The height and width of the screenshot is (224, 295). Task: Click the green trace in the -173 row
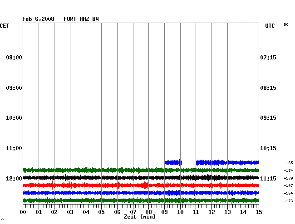[141, 200]
